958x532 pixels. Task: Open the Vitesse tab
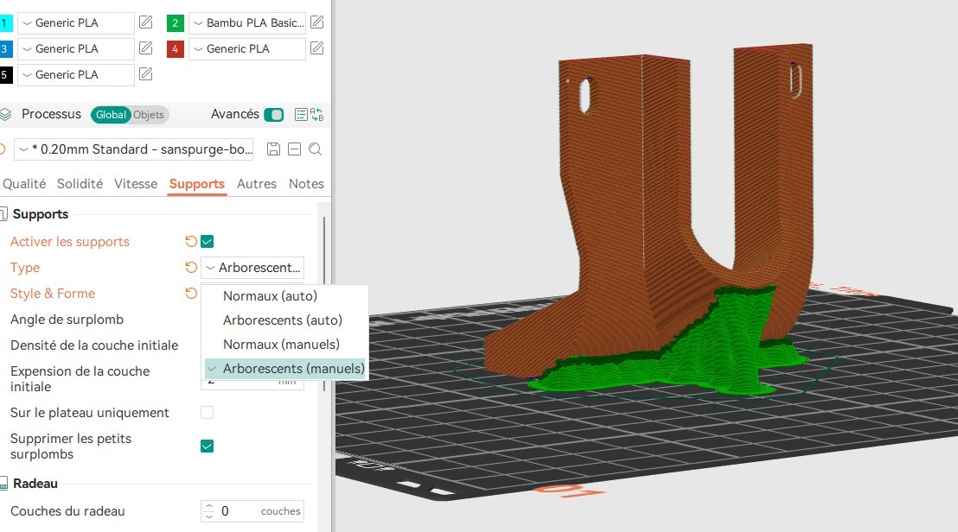pos(136,184)
